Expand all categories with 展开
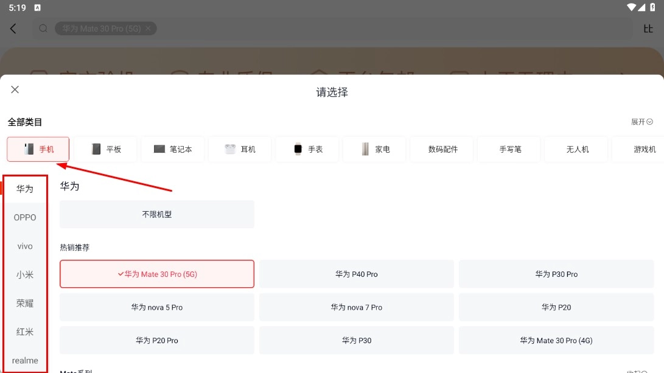 pyautogui.click(x=641, y=122)
